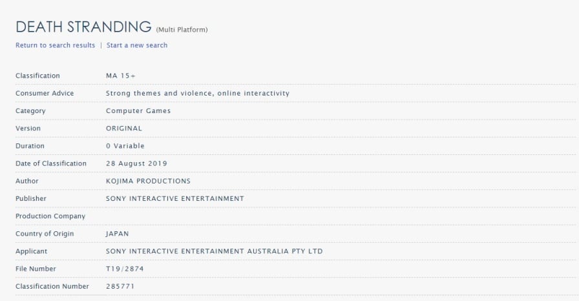
Task: Click classification number 285771
Action: pos(120,286)
